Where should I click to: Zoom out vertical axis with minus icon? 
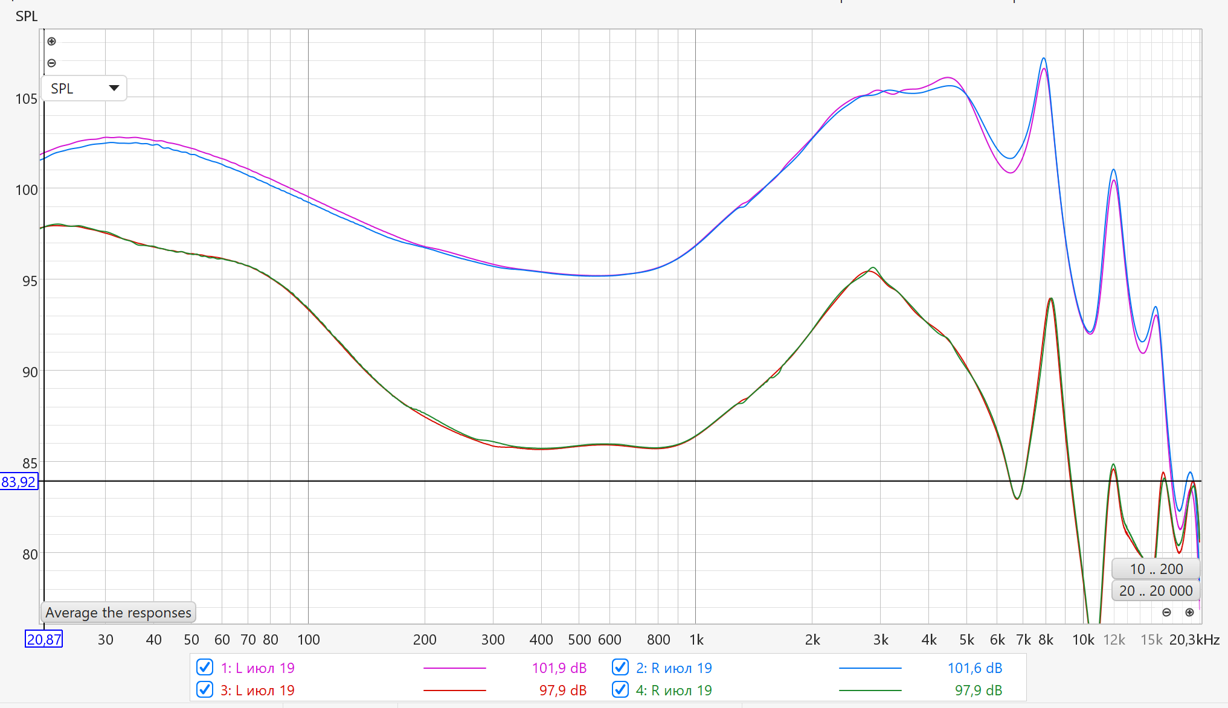click(52, 63)
